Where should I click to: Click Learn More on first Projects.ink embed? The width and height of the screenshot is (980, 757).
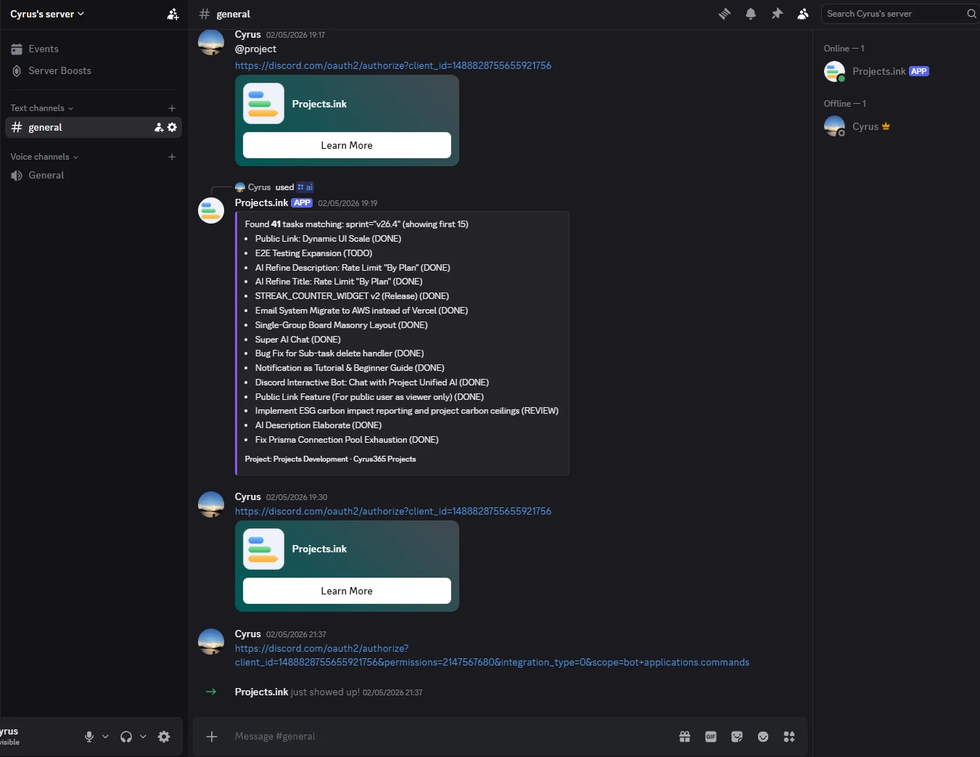[x=347, y=145]
